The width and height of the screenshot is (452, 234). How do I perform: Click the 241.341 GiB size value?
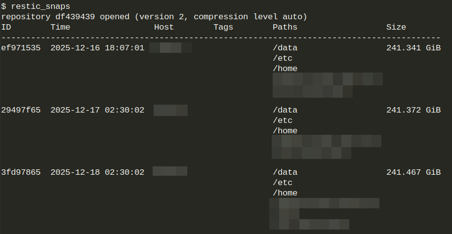413,48
